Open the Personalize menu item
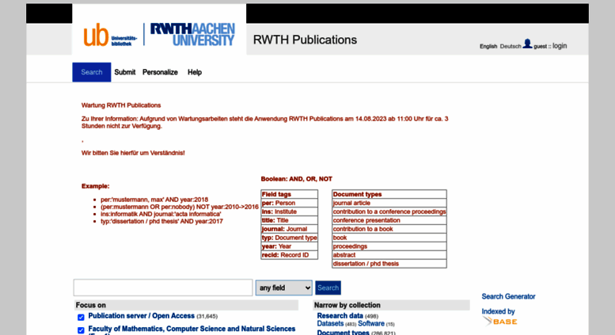This screenshot has width=615, height=335. 160,72
